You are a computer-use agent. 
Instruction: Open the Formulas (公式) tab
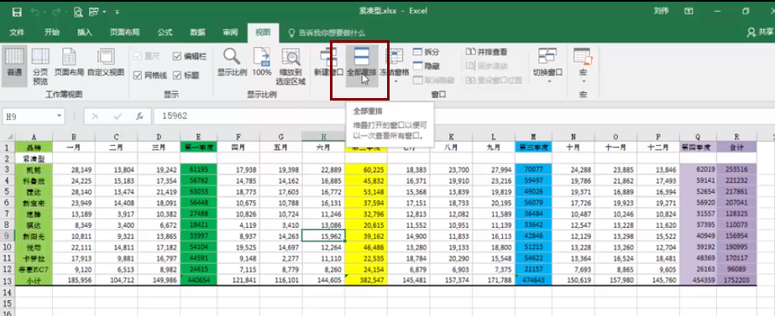click(165, 33)
